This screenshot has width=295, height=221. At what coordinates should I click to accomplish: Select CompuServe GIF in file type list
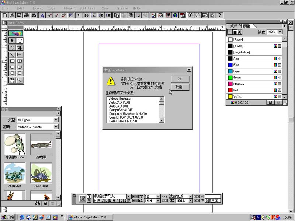coord(121,110)
